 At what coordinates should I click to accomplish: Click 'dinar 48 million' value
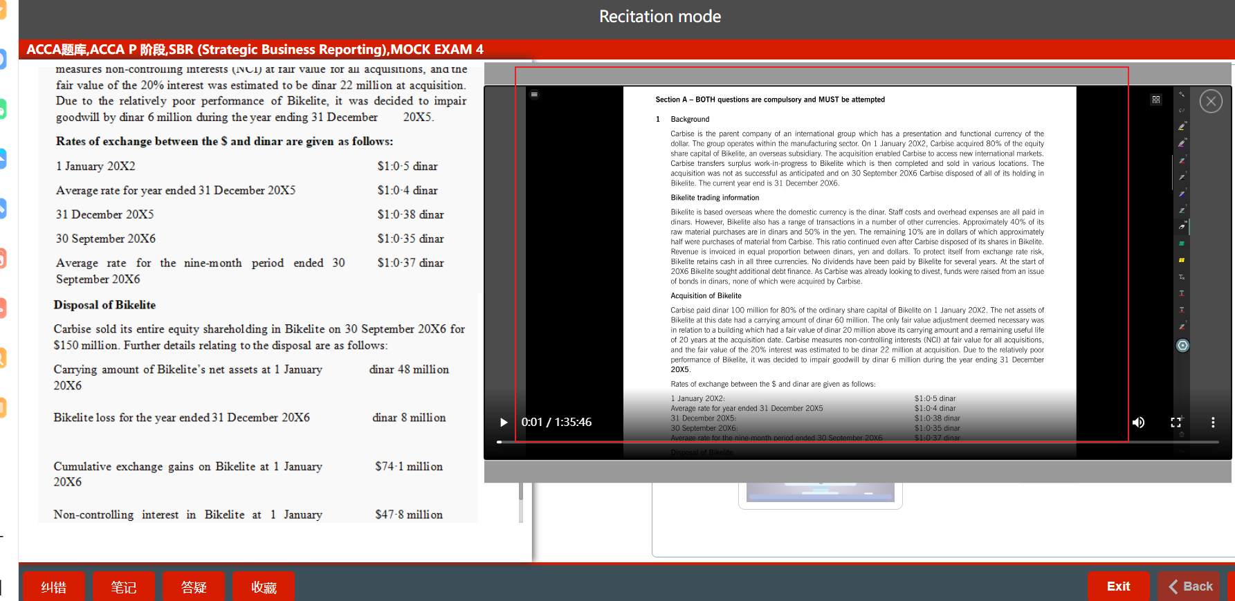[x=409, y=369]
